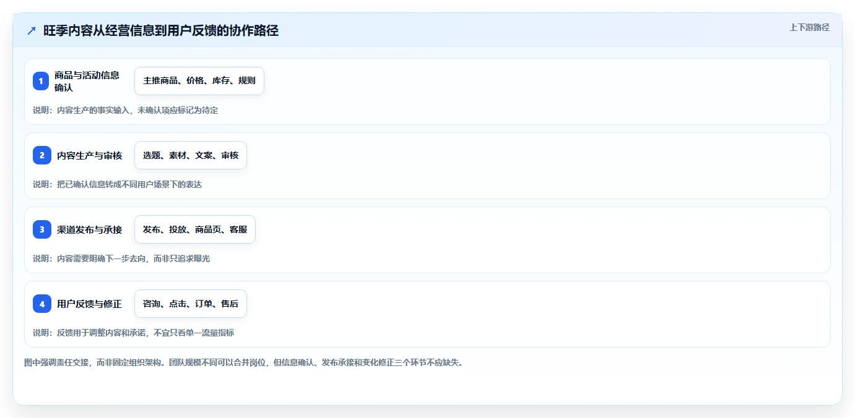Click the title 旺季内容从经营信息到用户反馈的协作路径
The image size is (855, 418).
[161, 31]
